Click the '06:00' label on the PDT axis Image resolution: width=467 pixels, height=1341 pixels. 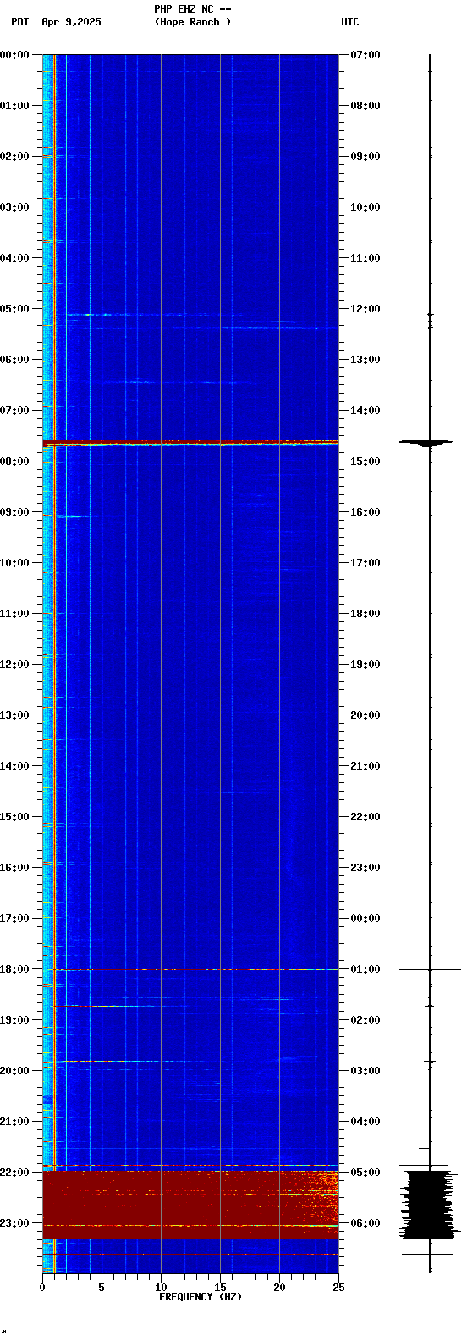point(14,360)
